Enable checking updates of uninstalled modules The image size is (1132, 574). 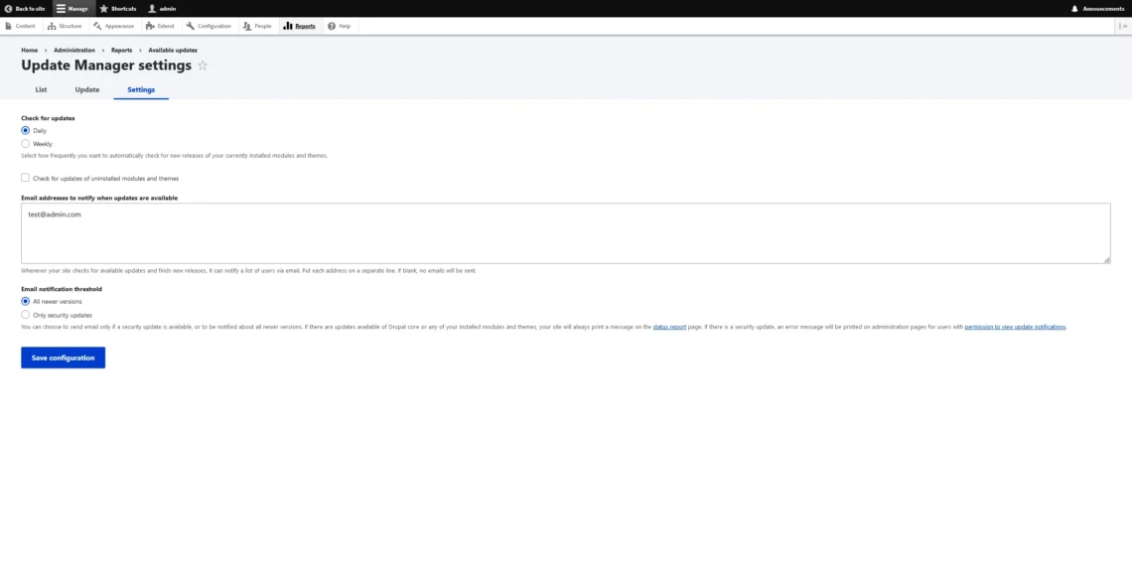tap(25, 178)
